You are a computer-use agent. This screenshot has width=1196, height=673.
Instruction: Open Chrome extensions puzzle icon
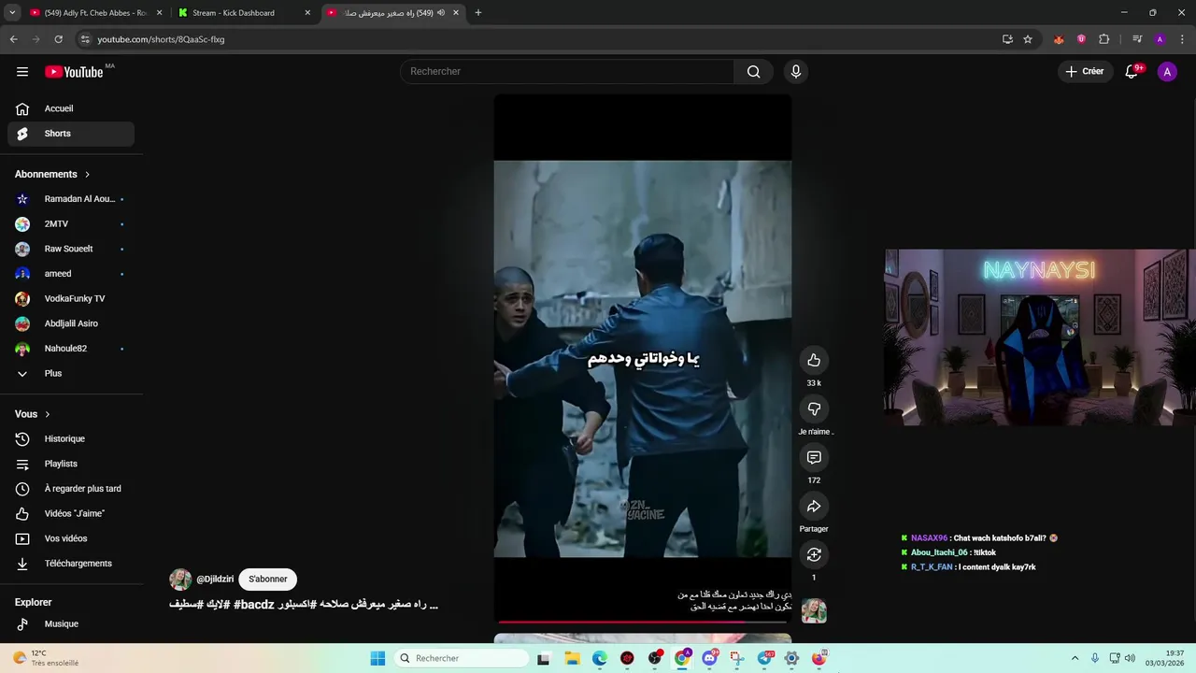(x=1103, y=39)
